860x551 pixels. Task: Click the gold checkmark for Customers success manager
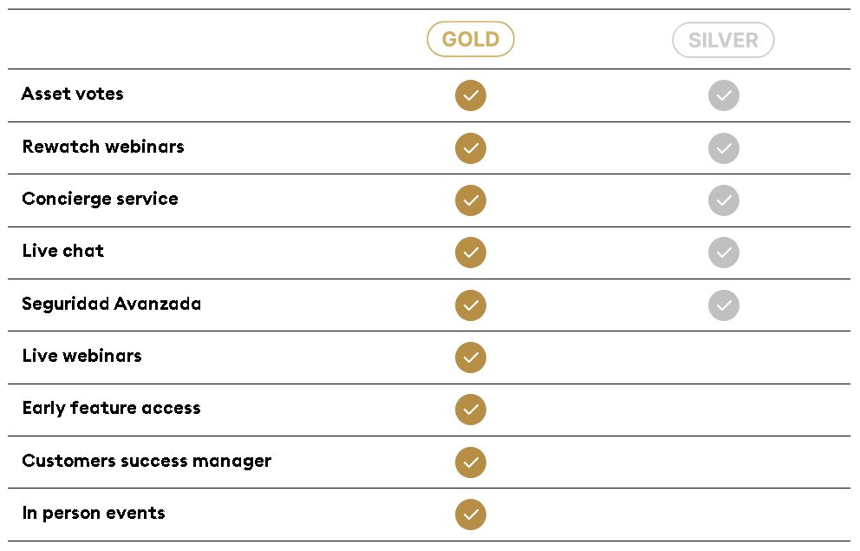pyautogui.click(x=471, y=462)
